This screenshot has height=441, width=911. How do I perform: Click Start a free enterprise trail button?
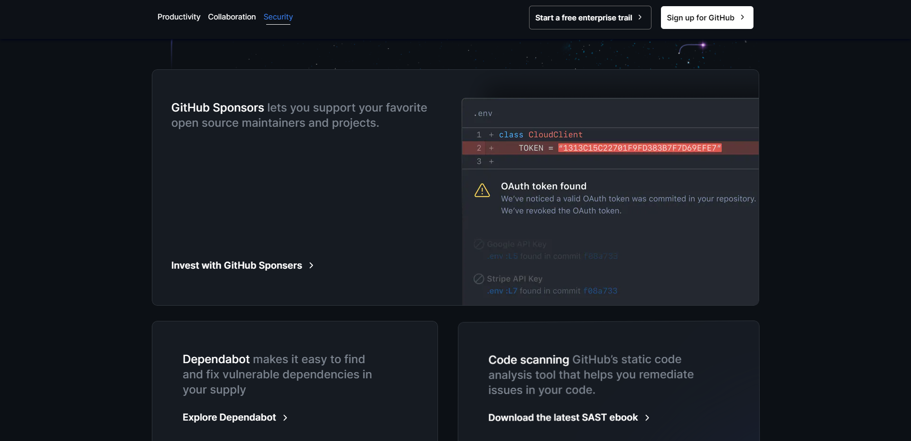pos(590,18)
